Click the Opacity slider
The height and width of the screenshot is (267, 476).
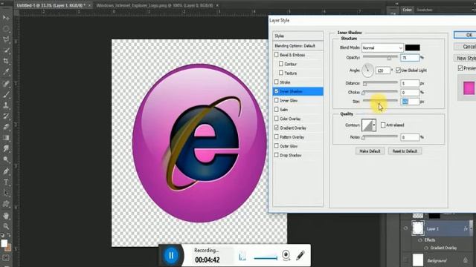click(380, 57)
